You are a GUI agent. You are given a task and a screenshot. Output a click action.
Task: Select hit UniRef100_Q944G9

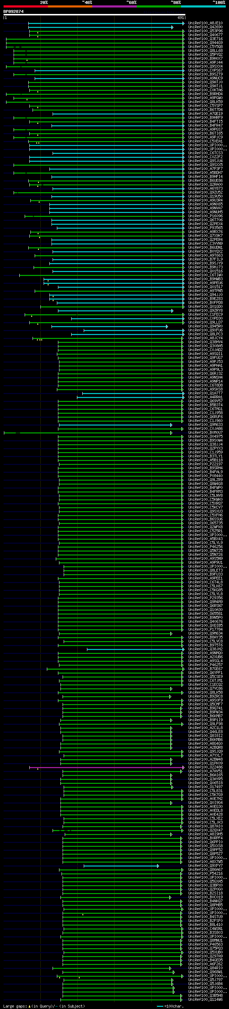[205, 43]
